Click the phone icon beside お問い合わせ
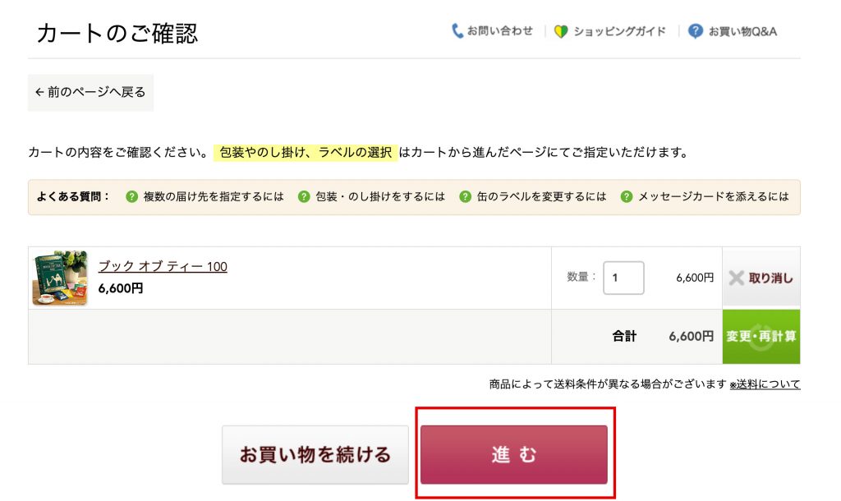Viewport: 841px width, 501px height. [457, 31]
